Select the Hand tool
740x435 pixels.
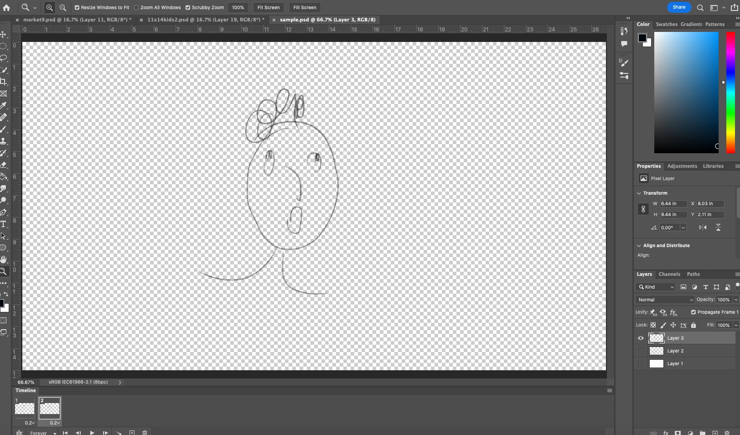[x=3, y=259]
